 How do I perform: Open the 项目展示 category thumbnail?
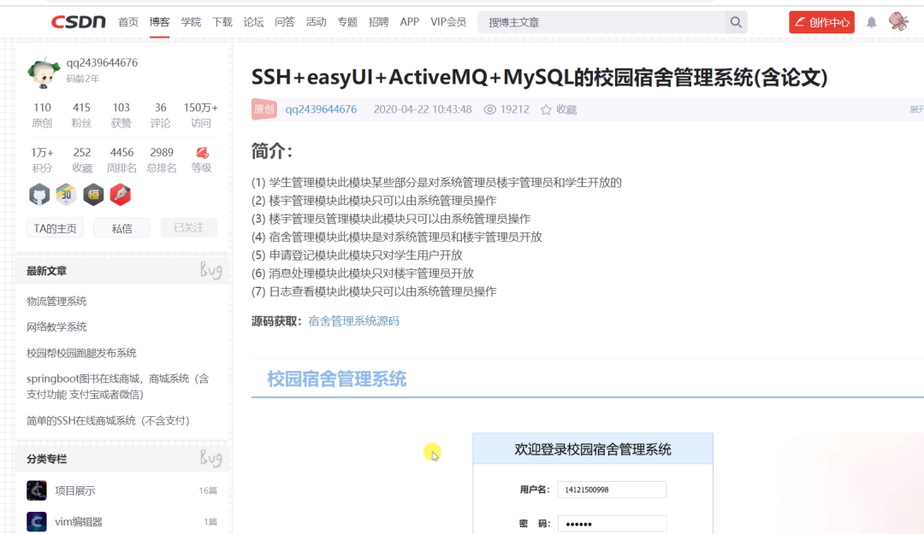click(37, 490)
